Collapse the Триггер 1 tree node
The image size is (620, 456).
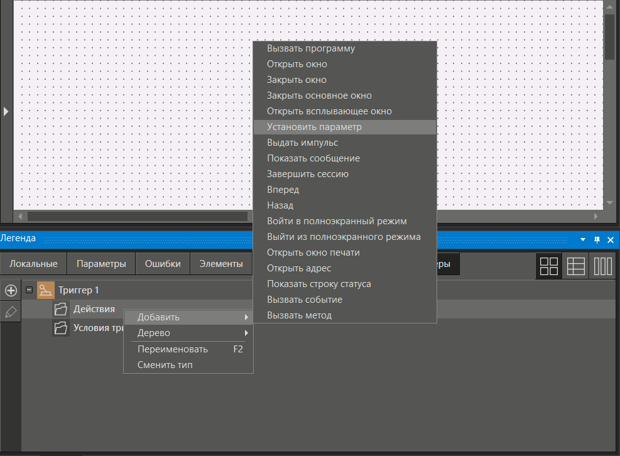pos(29,290)
